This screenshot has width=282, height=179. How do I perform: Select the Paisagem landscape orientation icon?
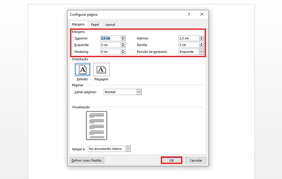101,69
